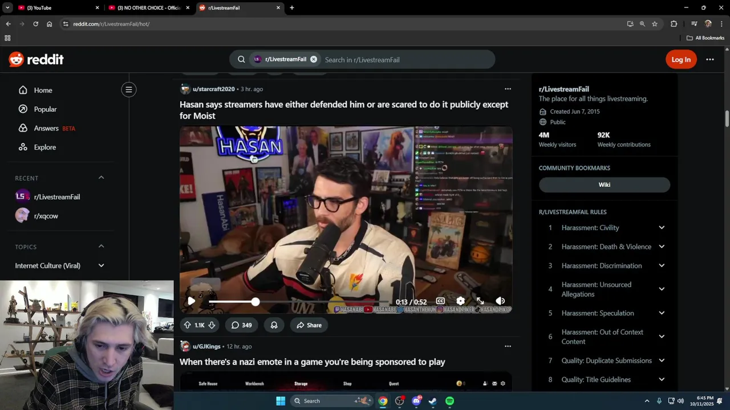The width and height of the screenshot is (730, 410).
Task: Open Explore in the sidebar
Action: [44, 147]
